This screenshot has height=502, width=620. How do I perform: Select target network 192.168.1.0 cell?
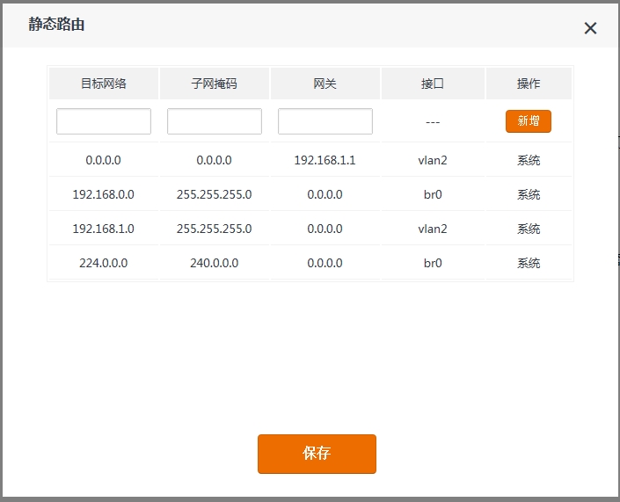coord(104,229)
